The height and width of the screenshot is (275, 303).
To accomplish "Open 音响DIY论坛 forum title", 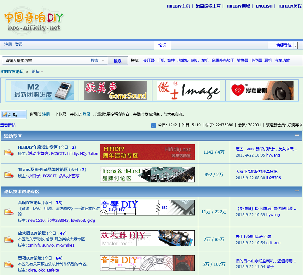I will coord(30,203).
